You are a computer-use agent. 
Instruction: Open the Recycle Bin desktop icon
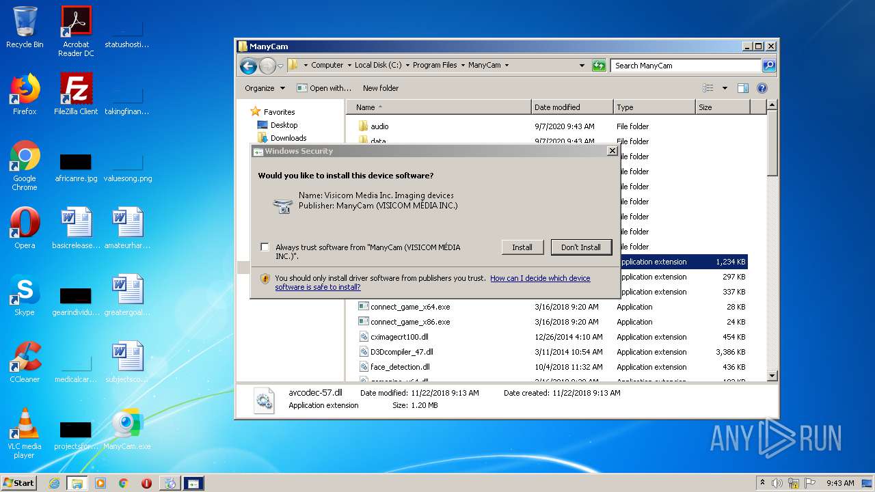(25, 27)
